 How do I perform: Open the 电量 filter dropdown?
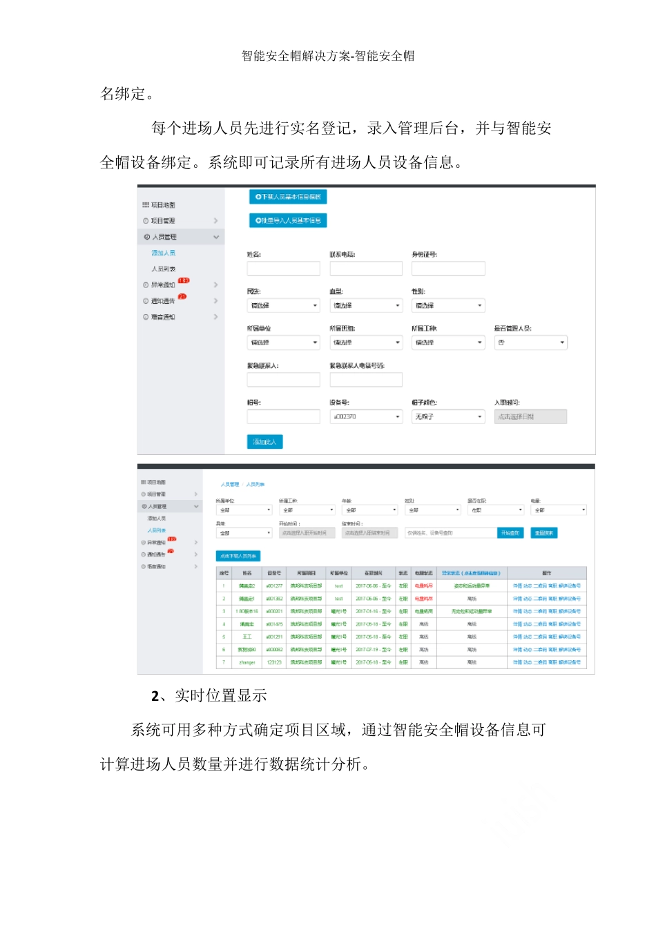[559, 510]
